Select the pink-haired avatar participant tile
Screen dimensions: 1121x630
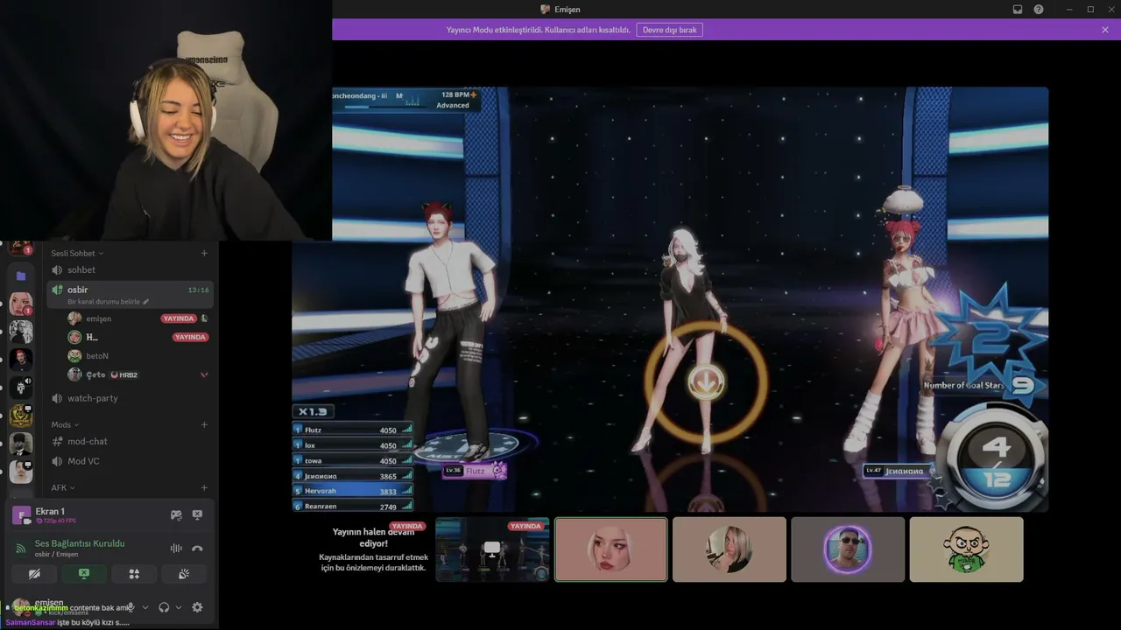(x=611, y=549)
